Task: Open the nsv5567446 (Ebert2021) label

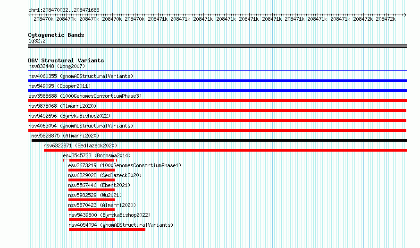Action: 99,185
